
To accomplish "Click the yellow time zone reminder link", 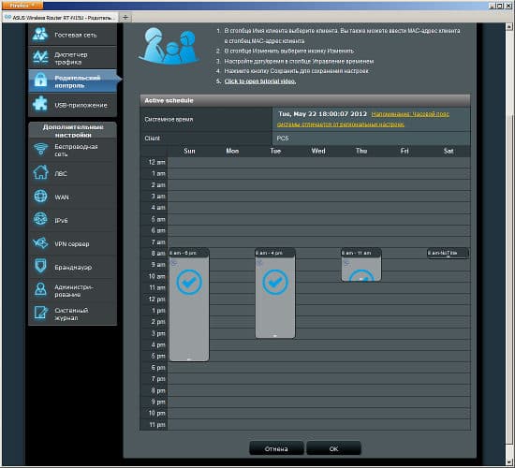I will click(x=363, y=119).
